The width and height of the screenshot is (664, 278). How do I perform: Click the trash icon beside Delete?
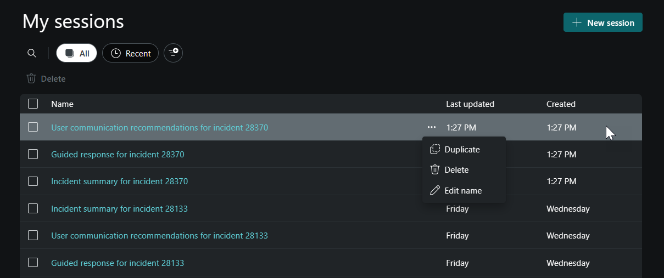(x=31, y=78)
